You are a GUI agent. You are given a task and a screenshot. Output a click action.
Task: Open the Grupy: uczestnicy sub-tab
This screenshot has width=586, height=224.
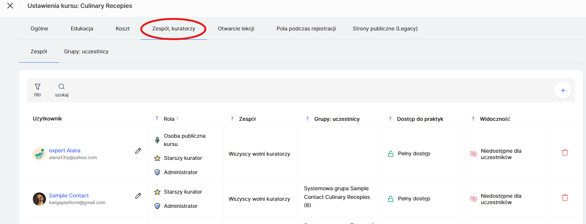click(x=86, y=51)
